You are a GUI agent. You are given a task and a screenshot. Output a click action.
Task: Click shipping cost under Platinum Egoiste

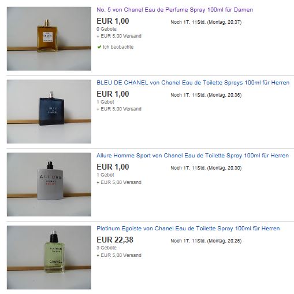119,255
